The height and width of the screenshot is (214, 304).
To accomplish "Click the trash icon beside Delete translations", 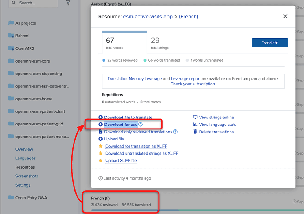I will [195, 132].
